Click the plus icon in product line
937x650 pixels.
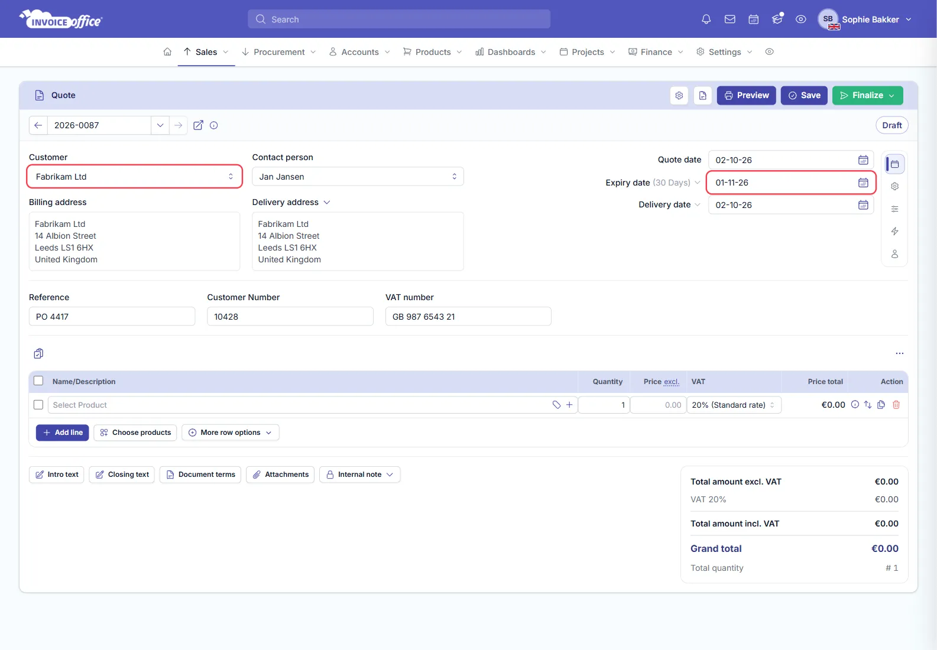click(x=569, y=405)
